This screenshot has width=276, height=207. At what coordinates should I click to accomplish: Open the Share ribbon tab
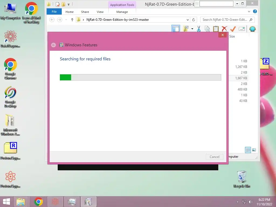click(85, 12)
